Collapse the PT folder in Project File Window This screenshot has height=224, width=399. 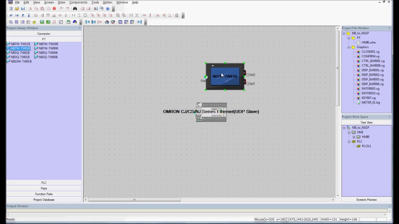349,38
